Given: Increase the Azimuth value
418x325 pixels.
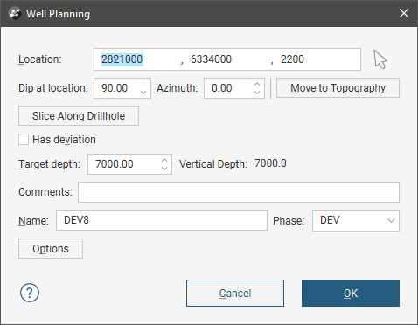Looking at the screenshot, I should tap(257, 84).
